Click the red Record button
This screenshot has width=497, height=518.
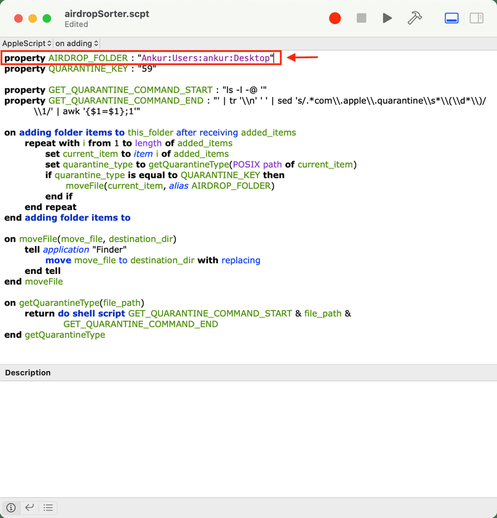tap(335, 18)
